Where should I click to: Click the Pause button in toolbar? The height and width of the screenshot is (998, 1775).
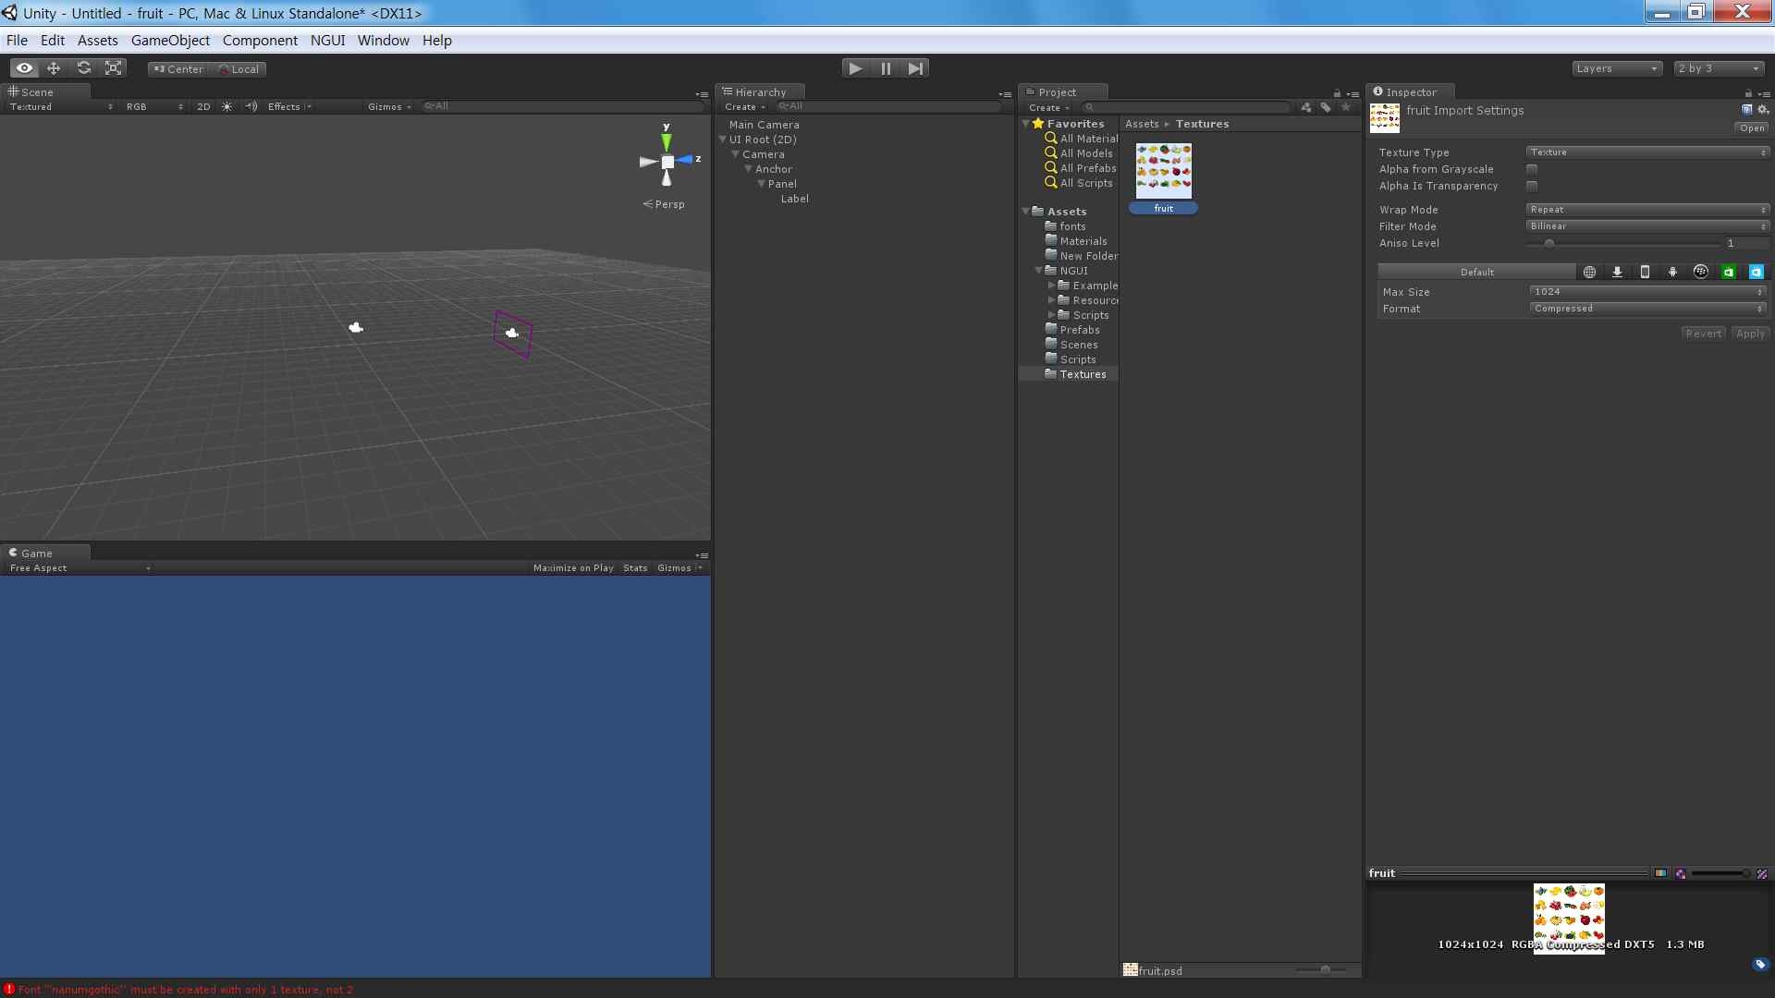tap(887, 68)
